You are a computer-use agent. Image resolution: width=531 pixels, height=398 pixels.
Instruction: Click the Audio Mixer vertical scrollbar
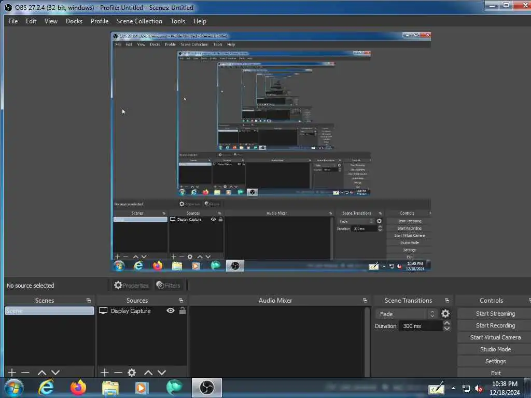coord(367,341)
